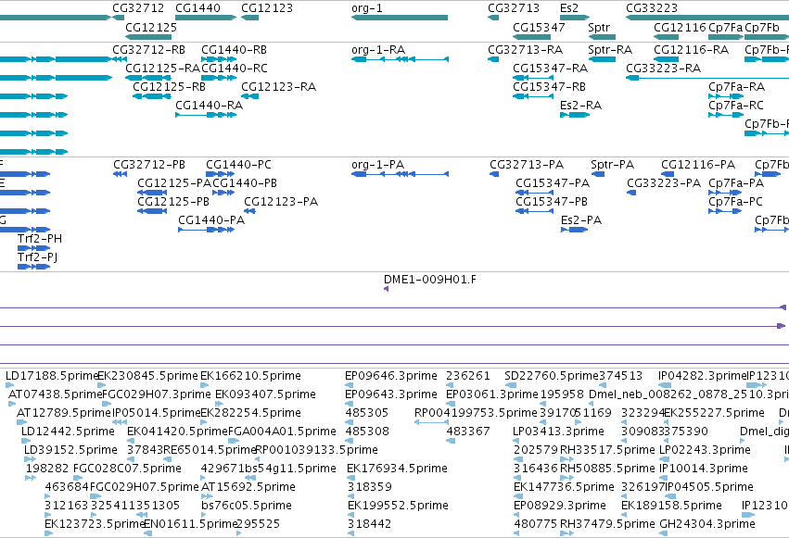This screenshot has height=538, width=789.
Task: Select the org-1-RA transcript exon glyph
Action: point(360,59)
